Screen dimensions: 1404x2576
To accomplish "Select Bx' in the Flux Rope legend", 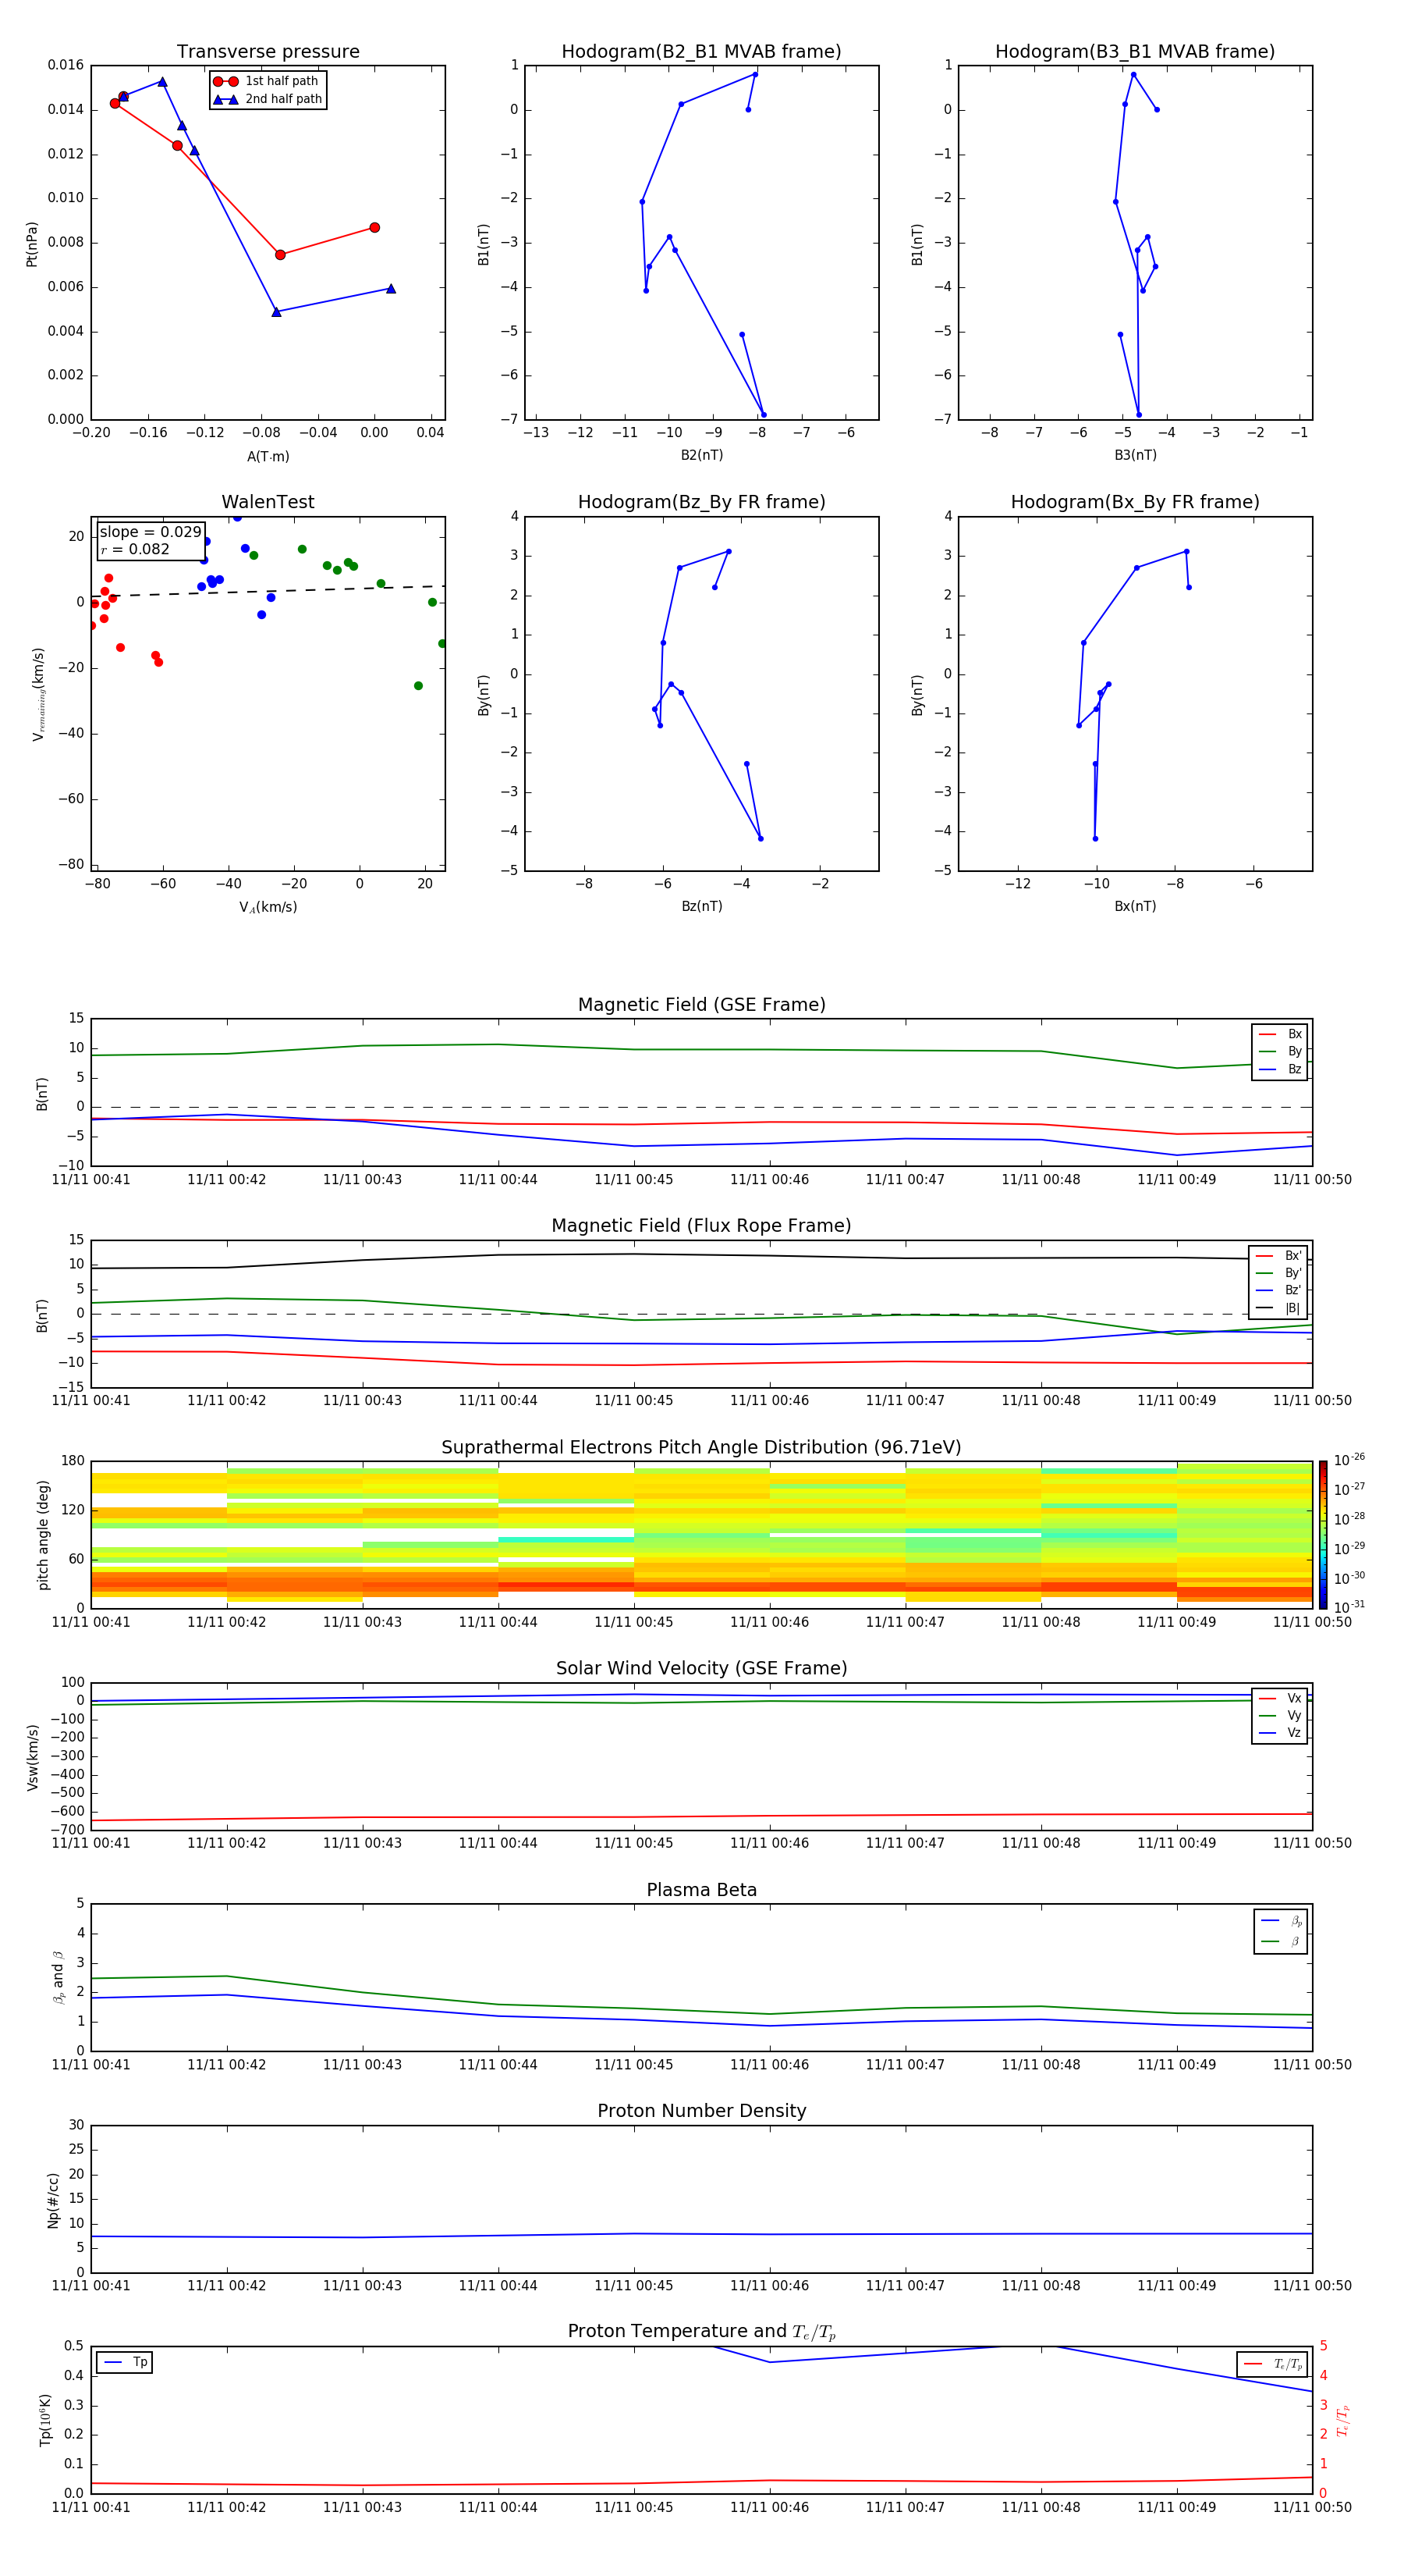I will point(1279,1256).
